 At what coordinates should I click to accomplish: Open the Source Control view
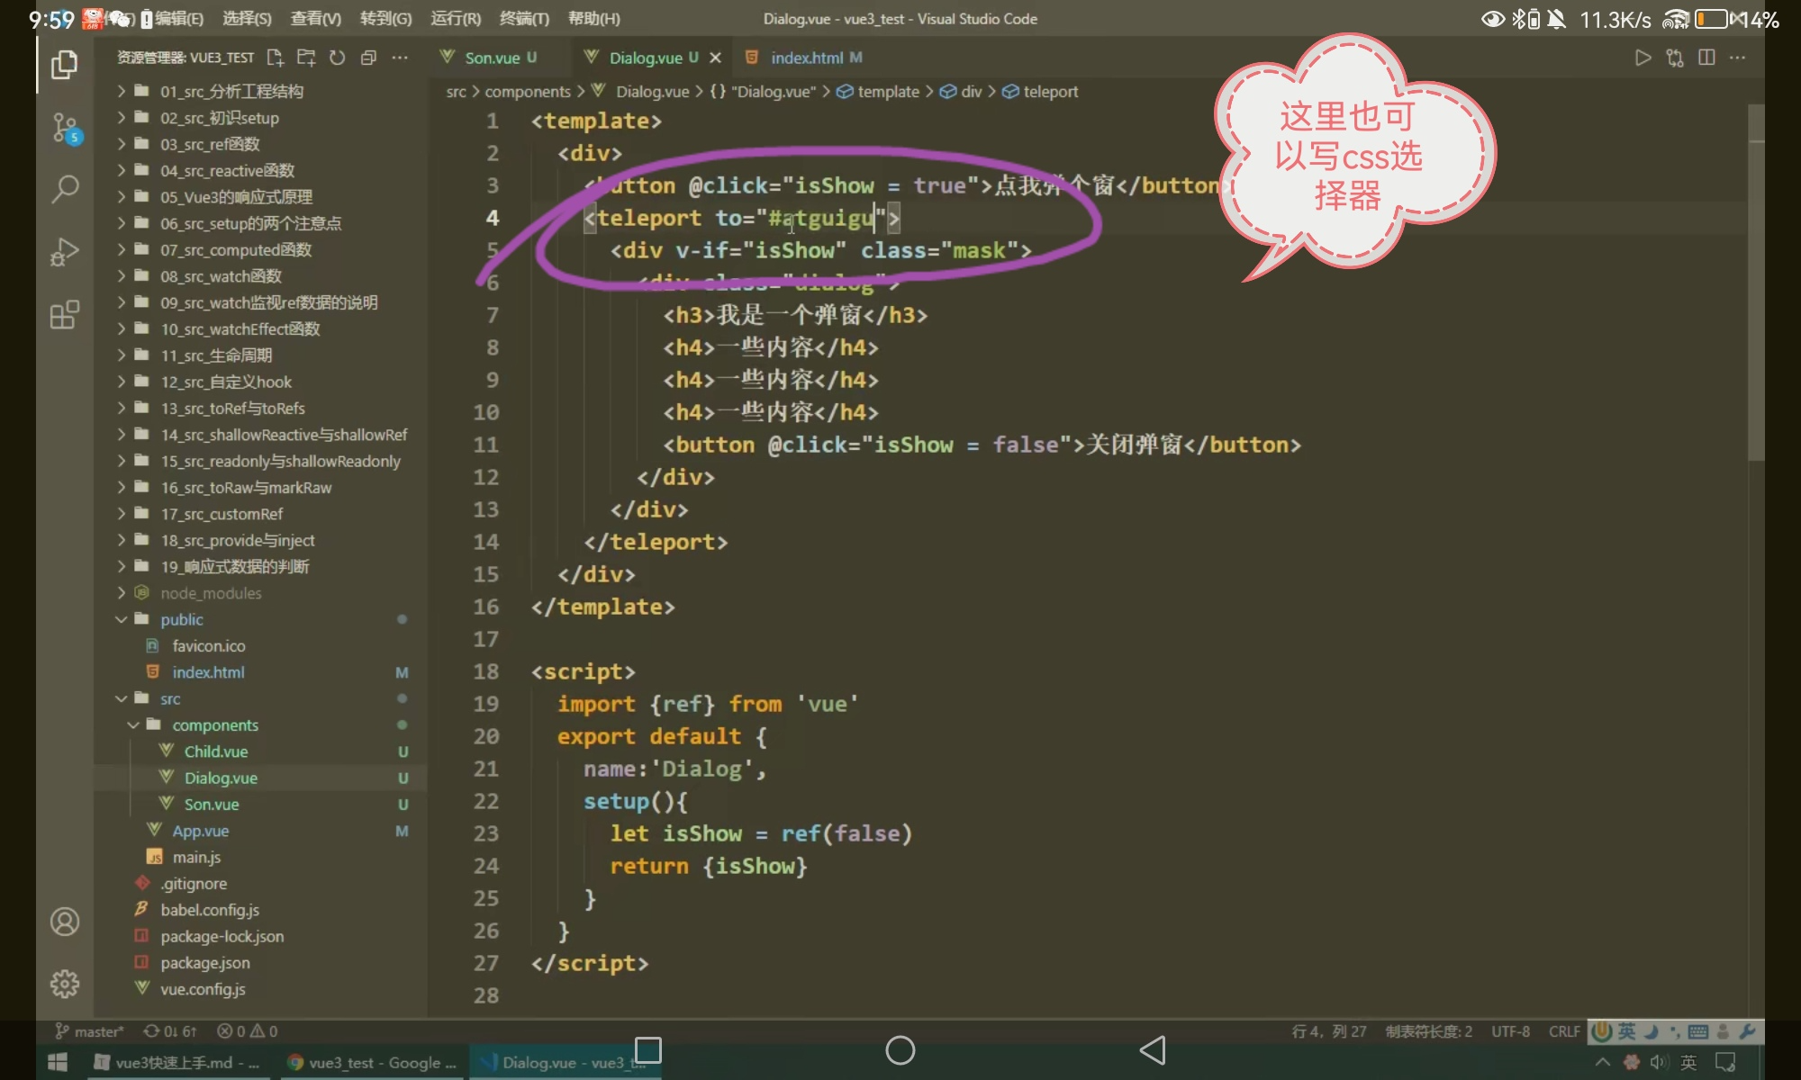[x=64, y=128]
